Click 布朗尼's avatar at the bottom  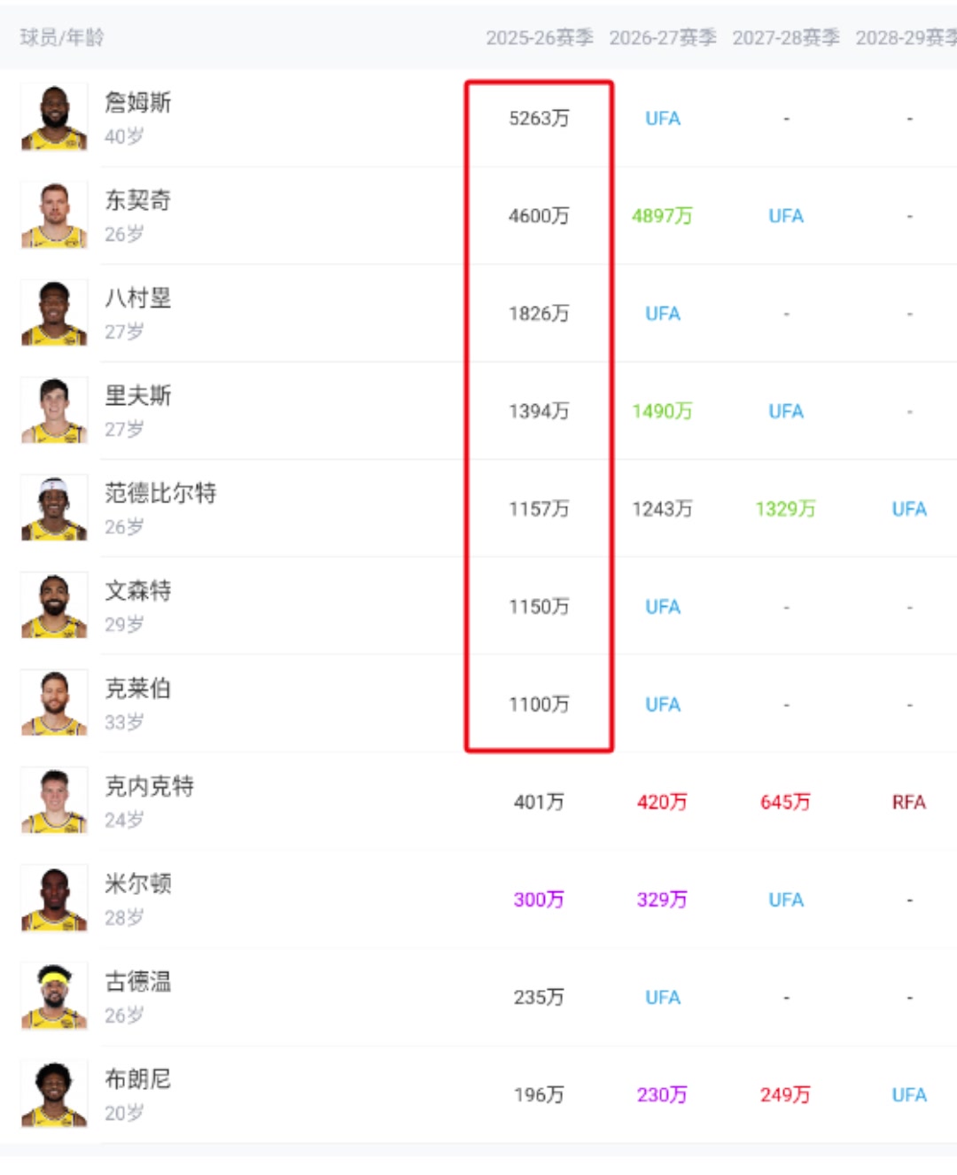pos(53,1093)
